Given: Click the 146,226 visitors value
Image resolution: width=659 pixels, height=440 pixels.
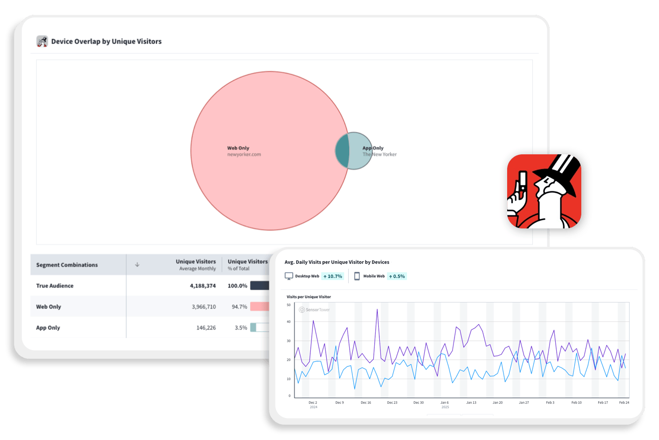Looking at the screenshot, I should tap(206, 328).
